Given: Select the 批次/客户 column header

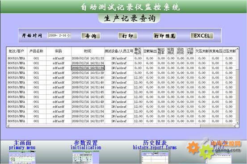Looking at the screenshot, I should coord(17,51).
